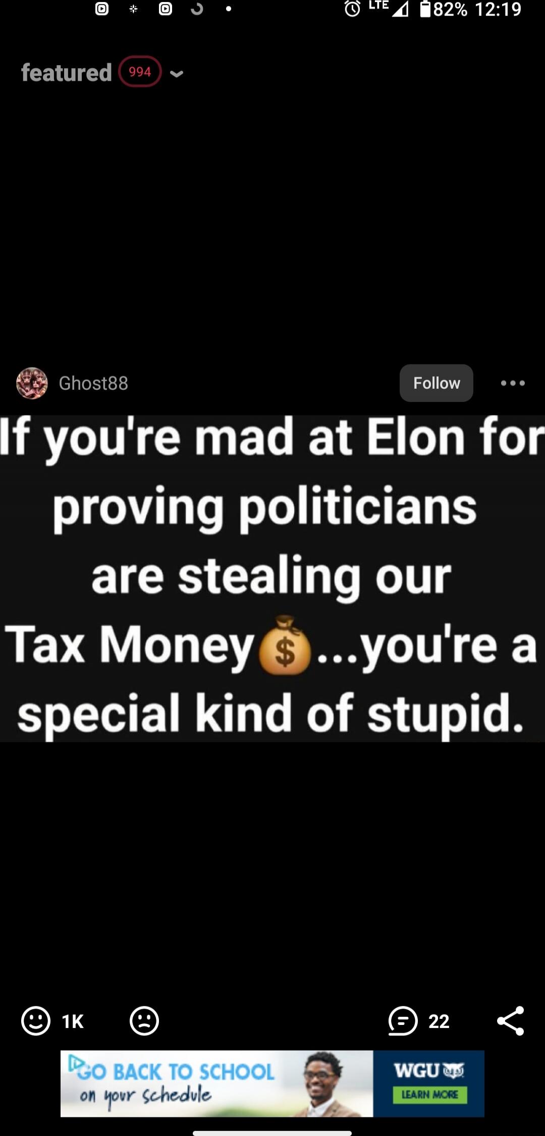Tap the smile reaction icon
Screen dimensions: 545x1136
(36, 1021)
